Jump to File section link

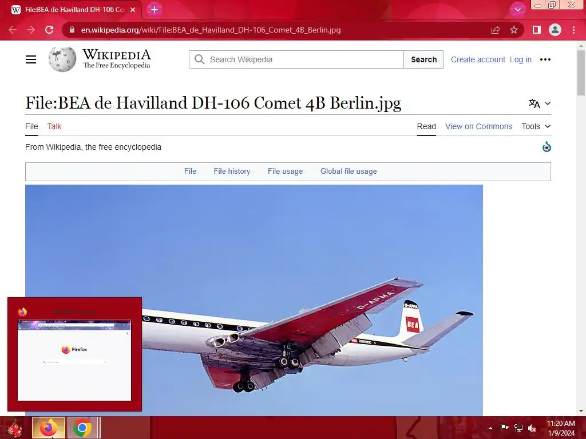[x=190, y=171]
